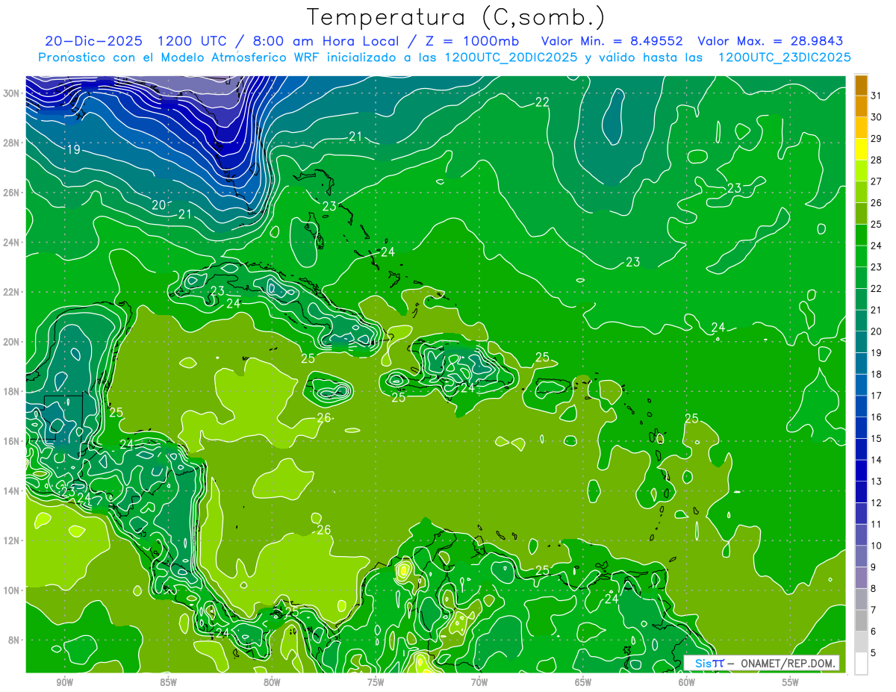Click the legend value 17
The image size is (896, 692).
(877, 396)
